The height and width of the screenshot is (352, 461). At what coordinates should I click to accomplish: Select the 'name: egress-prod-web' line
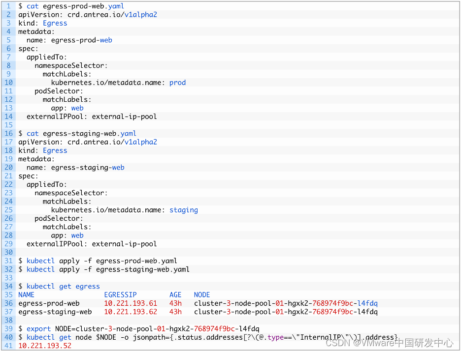[x=69, y=40]
